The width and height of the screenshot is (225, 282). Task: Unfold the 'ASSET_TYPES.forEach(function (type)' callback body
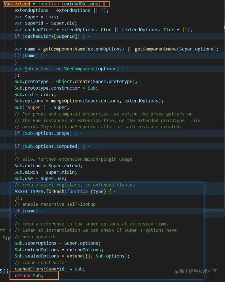pyautogui.click(x=114, y=191)
